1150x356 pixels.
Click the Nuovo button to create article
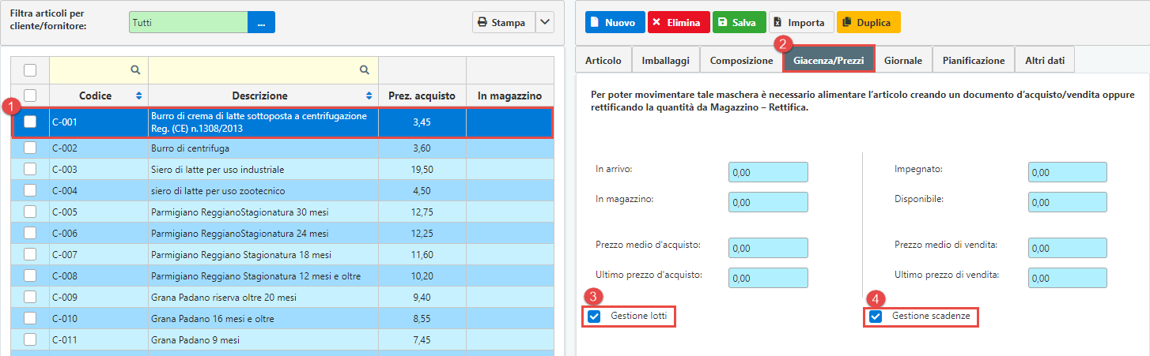(x=614, y=23)
